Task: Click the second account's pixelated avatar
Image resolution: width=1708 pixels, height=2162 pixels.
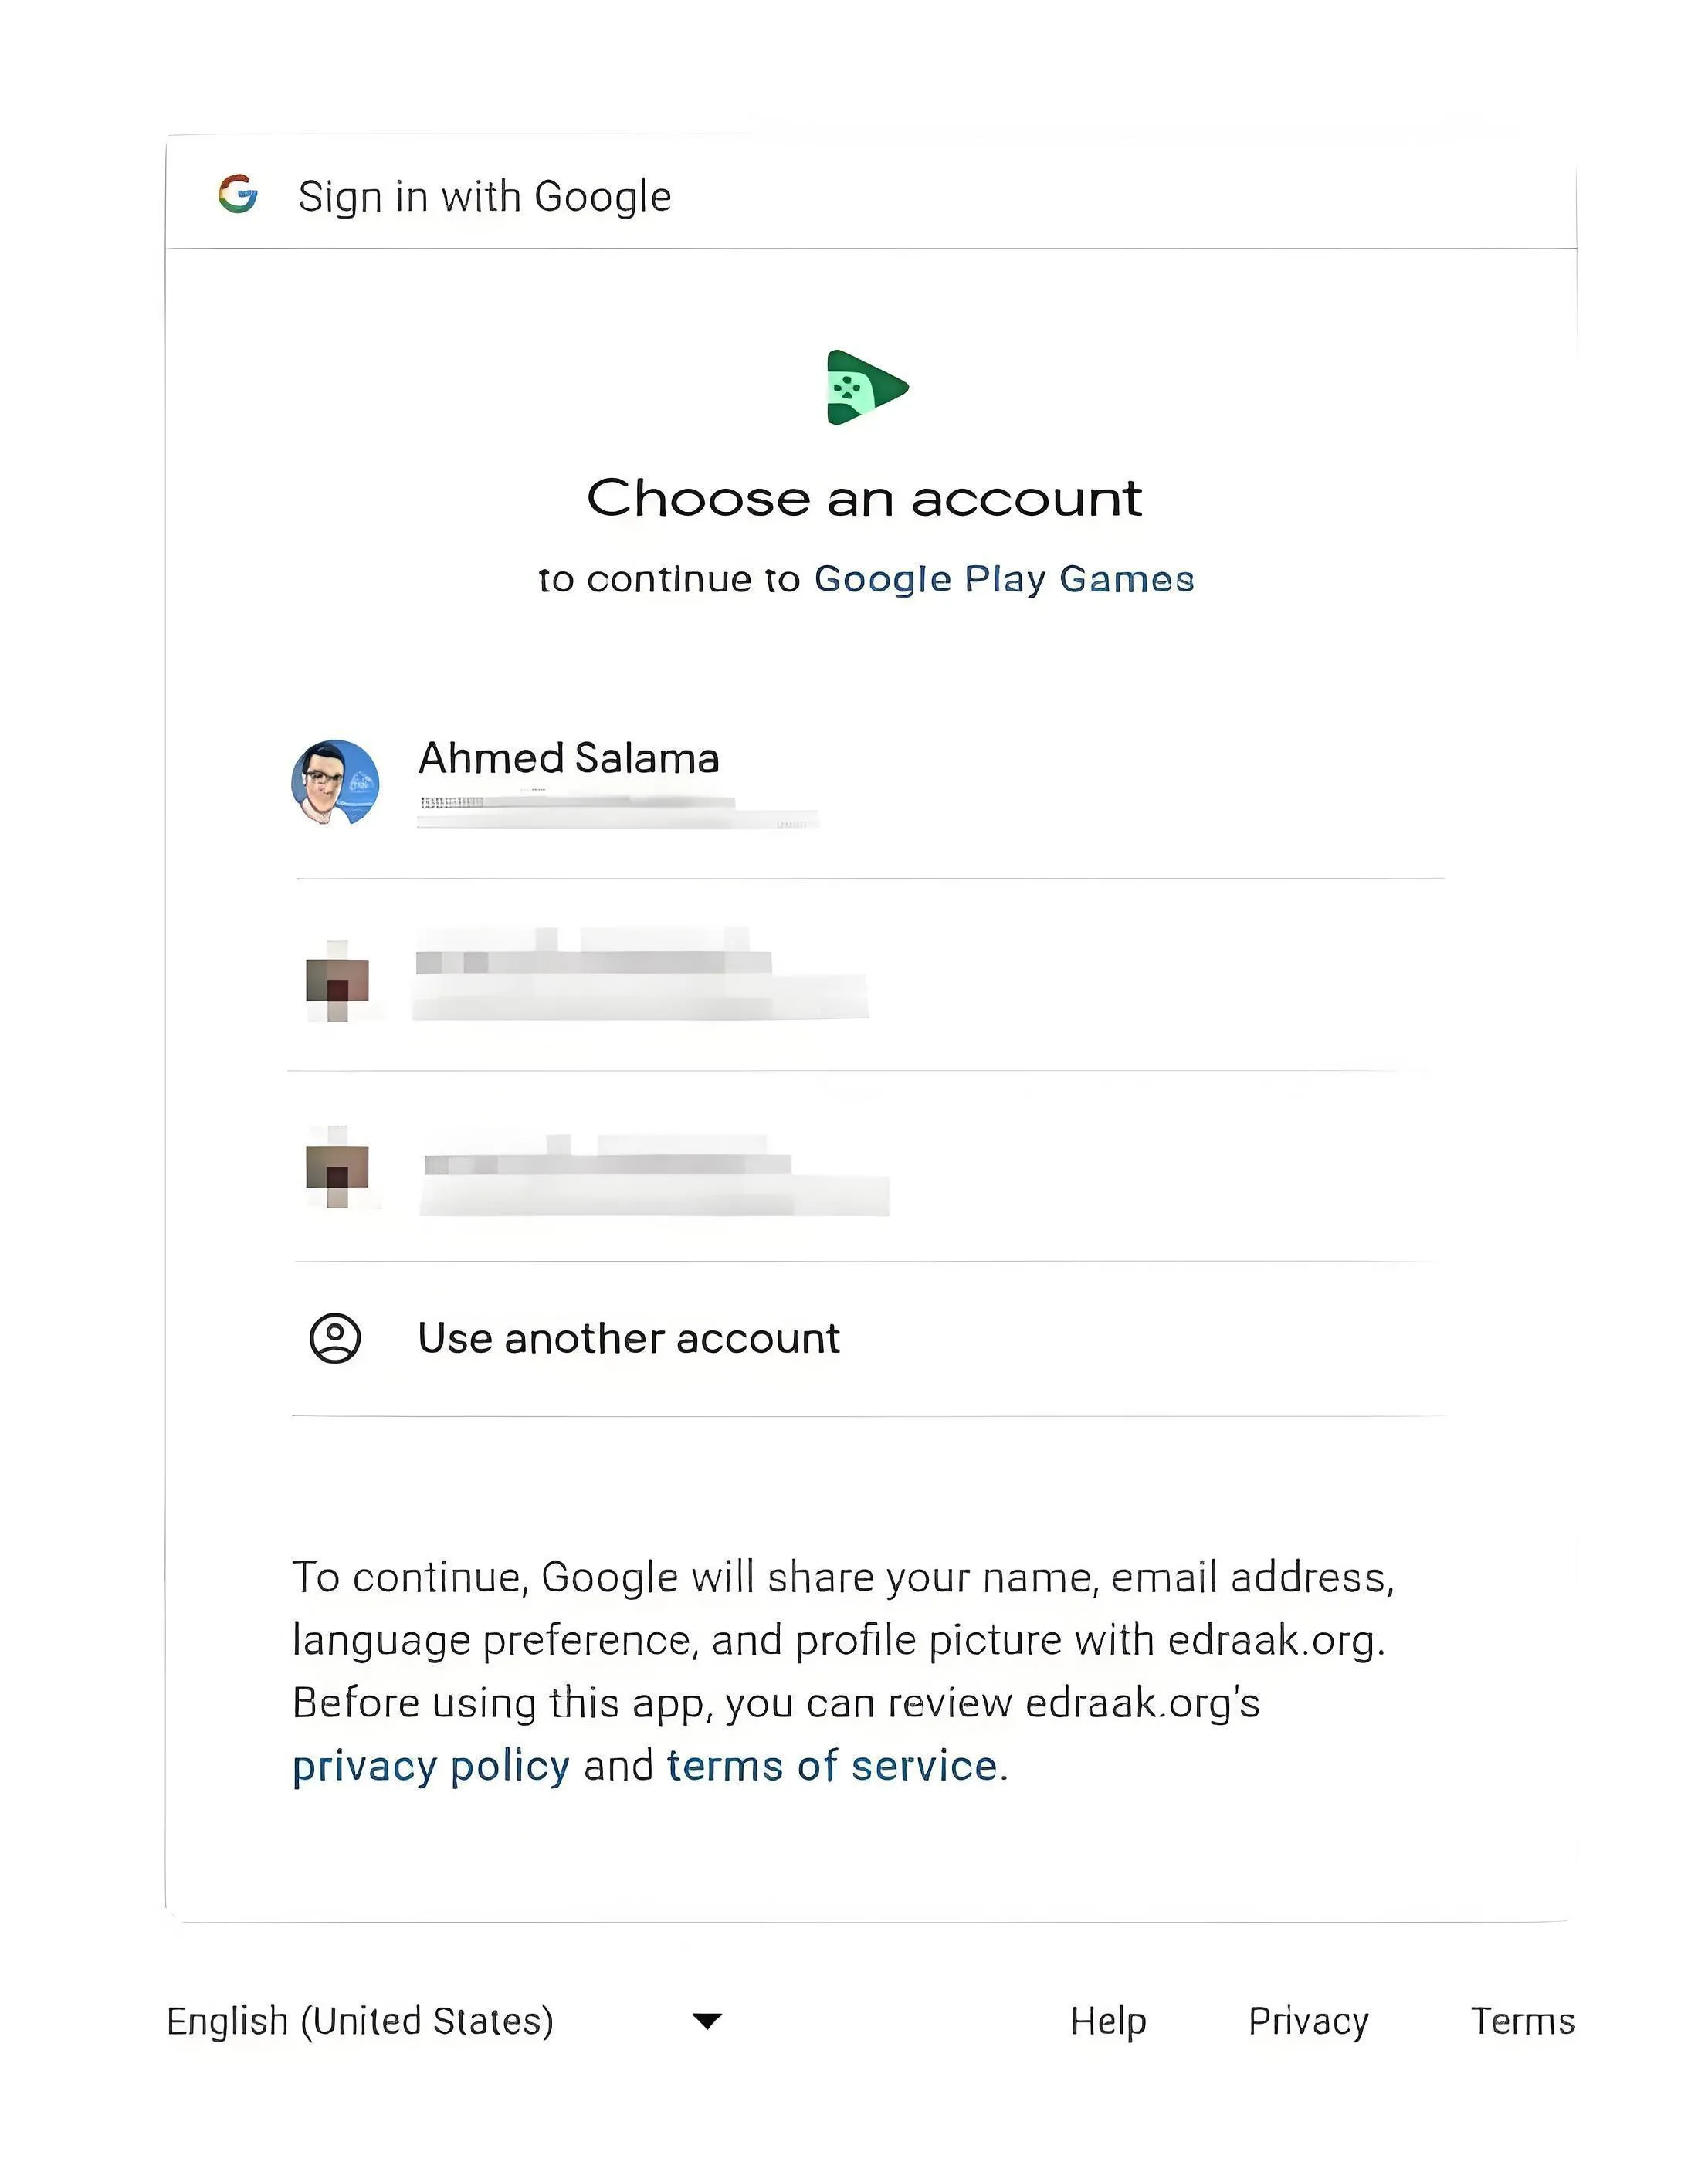Action: pos(337,980)
